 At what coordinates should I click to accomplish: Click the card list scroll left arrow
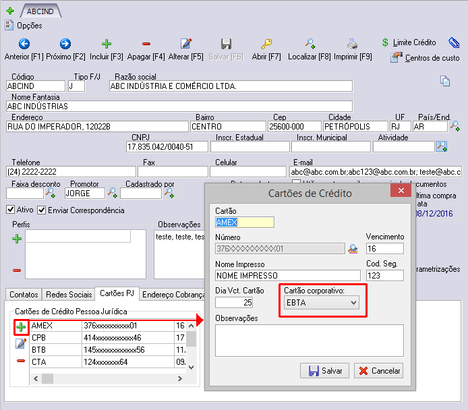(x=36, y=378)
